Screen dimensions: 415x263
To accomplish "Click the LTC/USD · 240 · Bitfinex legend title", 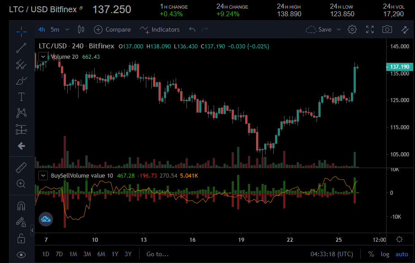I will [x=76, y=46].
